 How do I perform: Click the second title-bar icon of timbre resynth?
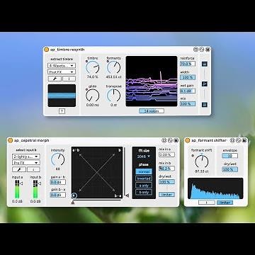pyautogui.click(x=202, y=50)
